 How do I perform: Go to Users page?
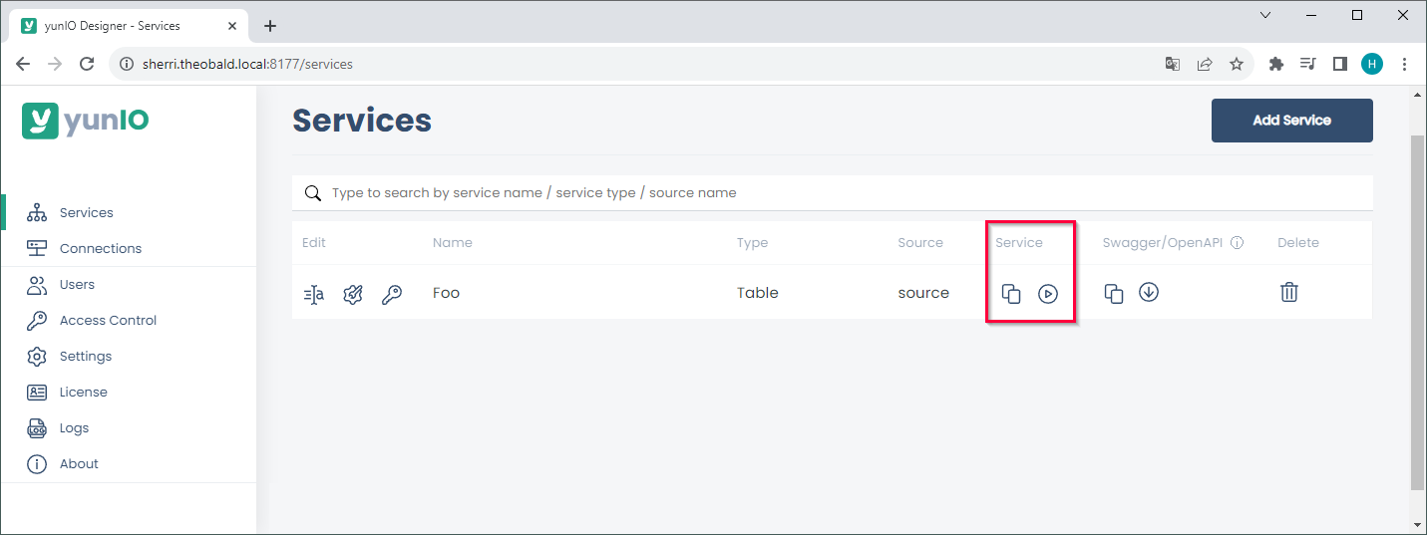[x=77, y=284]
